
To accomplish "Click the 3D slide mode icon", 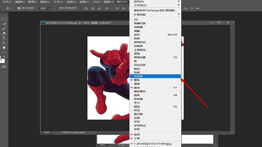I will click(x=192, y=8).
